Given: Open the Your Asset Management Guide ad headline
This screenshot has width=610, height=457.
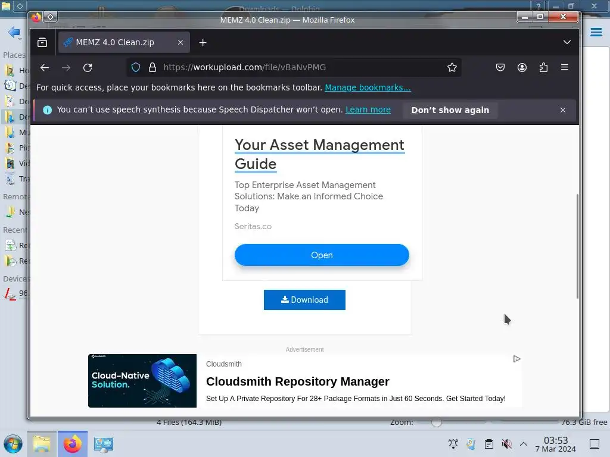Looking at the screenshot, I should coord(320,155).
